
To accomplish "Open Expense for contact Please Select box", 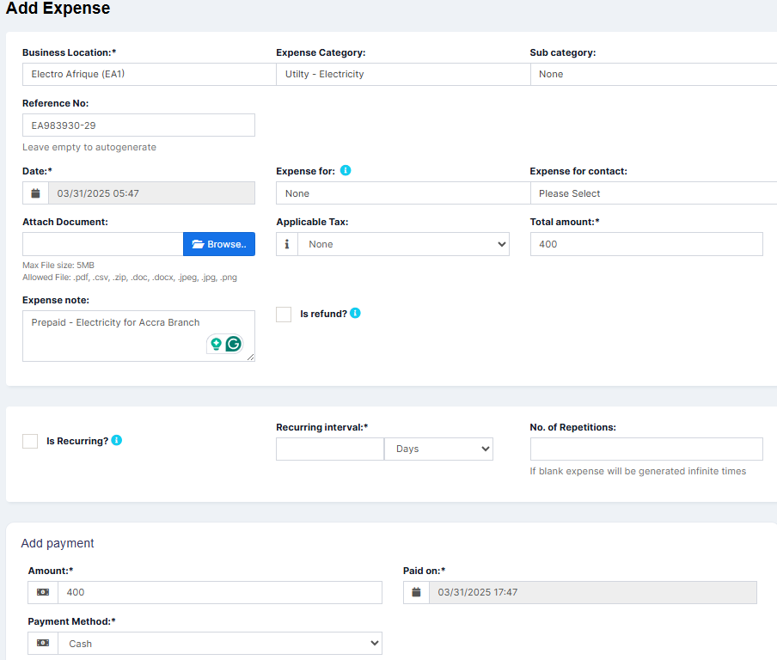I will point(653,193).
